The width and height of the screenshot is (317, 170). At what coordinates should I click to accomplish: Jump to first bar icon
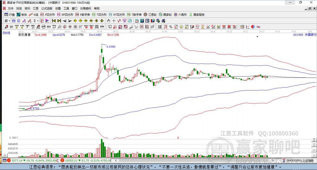(x=54, y=21)
